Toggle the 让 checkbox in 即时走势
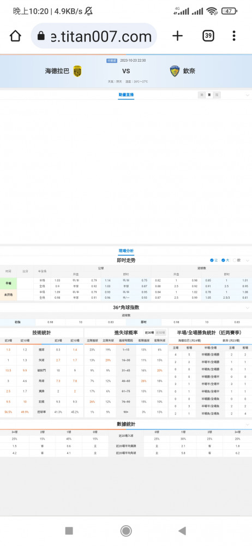Screen dimensions: 252x546 (214, 260)
